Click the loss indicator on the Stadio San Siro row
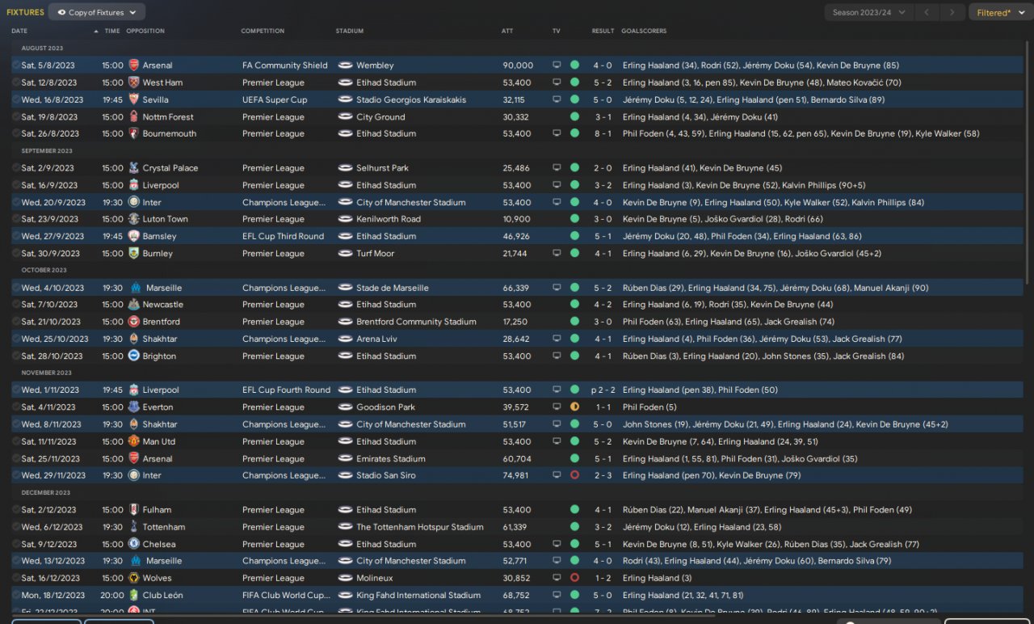This screenshot has height=624, width=1034. coord(574,476)
